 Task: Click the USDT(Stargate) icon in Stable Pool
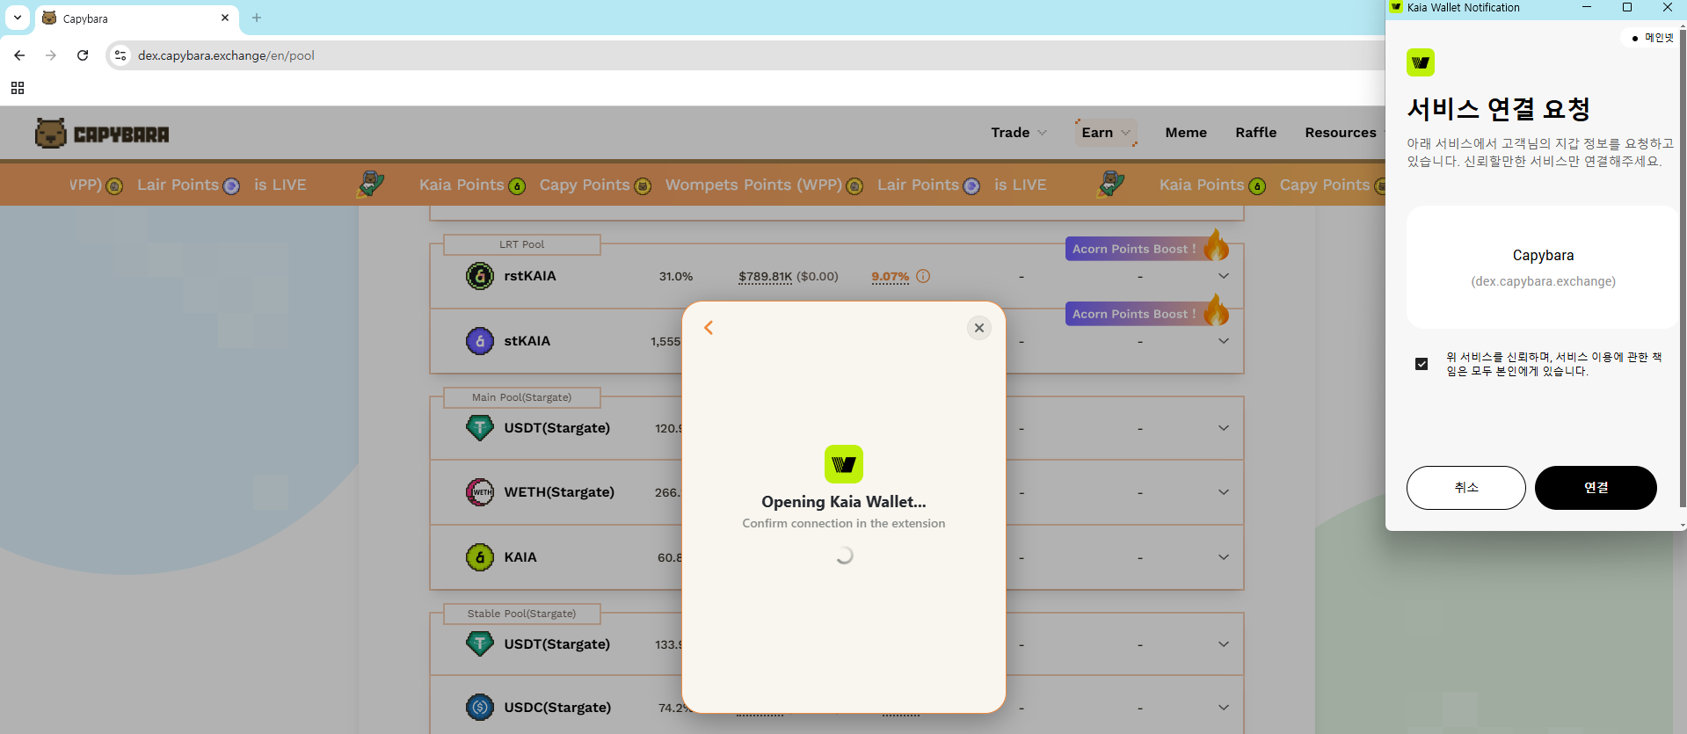480,644
